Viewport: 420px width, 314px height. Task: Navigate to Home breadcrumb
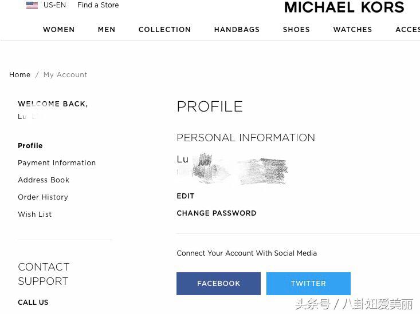click(19, 75)
